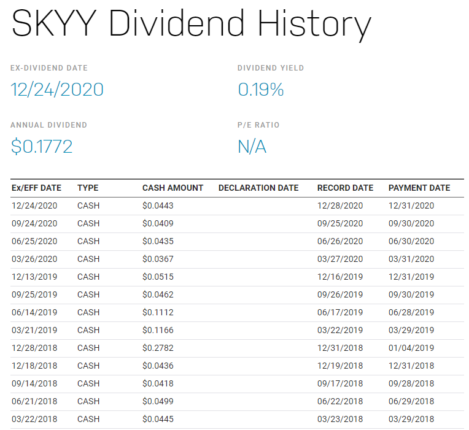Click the P/E RATIO label

[258, 125]
